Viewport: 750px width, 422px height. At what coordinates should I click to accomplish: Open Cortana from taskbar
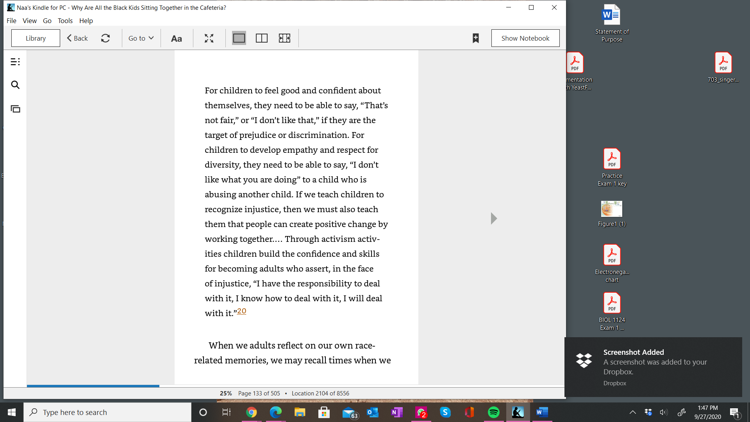203,412
